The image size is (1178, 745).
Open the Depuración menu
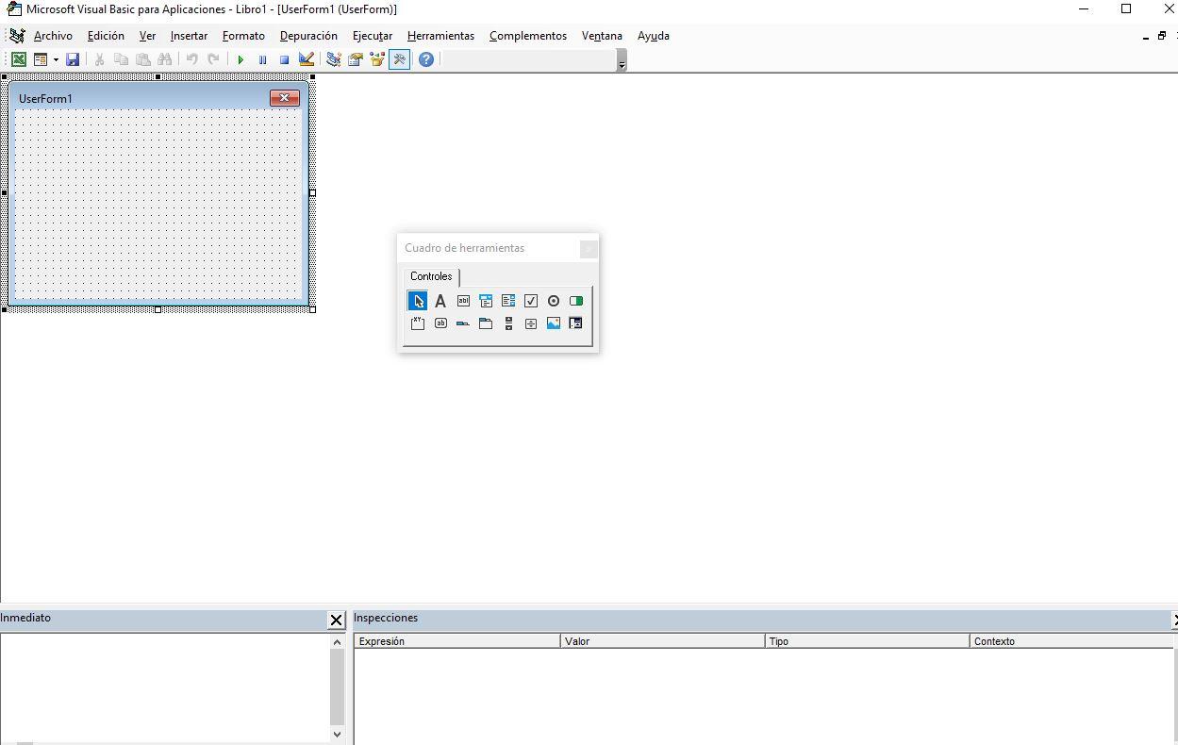308,35
